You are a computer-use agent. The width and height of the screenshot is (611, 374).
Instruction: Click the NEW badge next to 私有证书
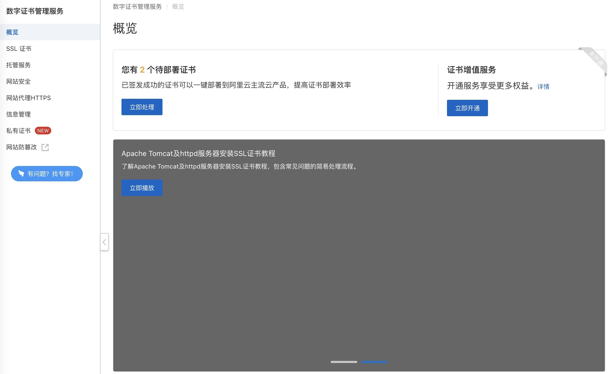[43, 131]
